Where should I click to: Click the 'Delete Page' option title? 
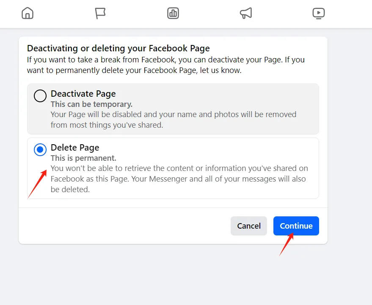(75, 148)
